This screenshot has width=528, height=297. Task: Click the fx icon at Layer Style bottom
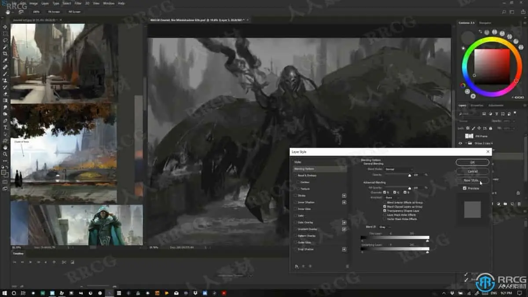point(297,266)
